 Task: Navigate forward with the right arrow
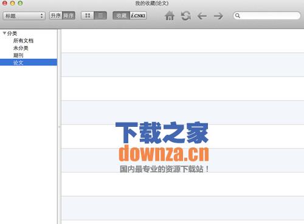(x=218, y=16)
